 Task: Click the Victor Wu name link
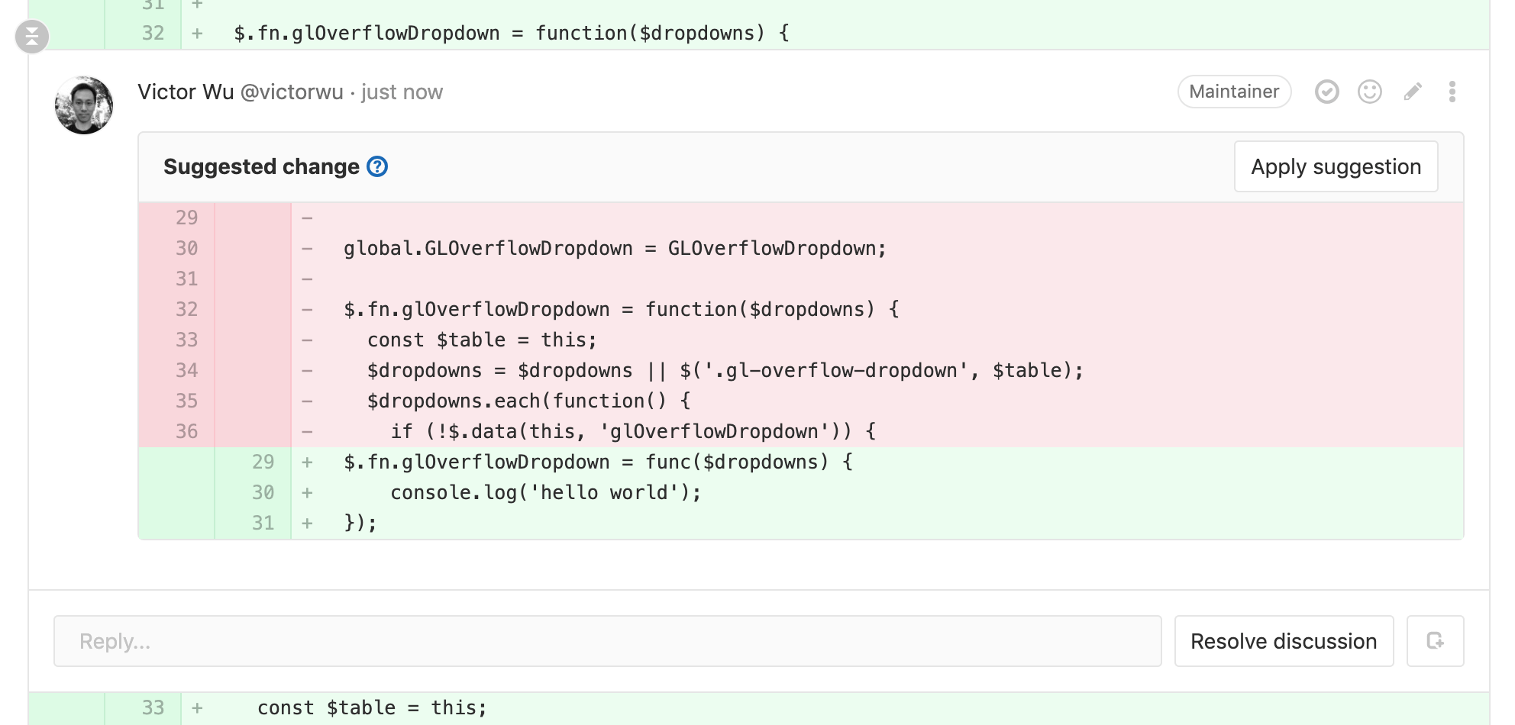pyautogui.click(x=185, y=91)
